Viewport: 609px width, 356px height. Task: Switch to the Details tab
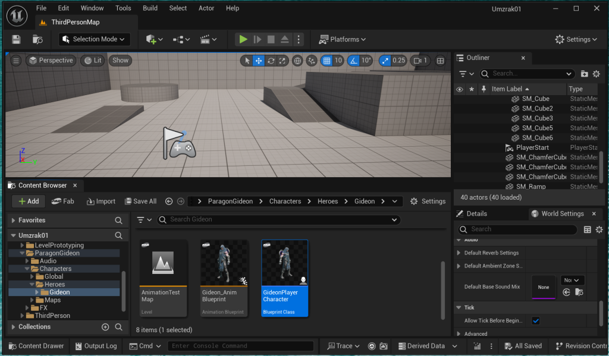point(476,213)
